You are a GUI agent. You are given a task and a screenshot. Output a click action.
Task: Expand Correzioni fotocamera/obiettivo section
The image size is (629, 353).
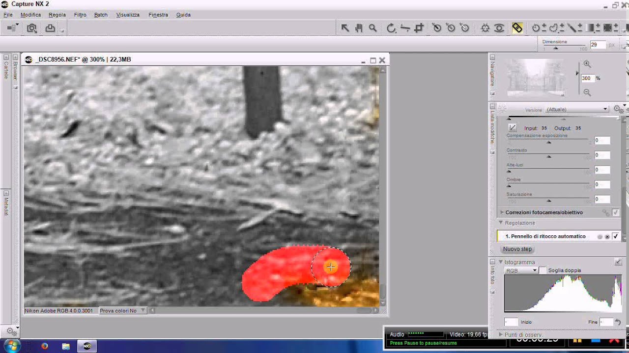[502, 212]
